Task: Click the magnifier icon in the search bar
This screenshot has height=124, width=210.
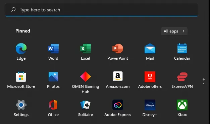Action: pos(13,10)
